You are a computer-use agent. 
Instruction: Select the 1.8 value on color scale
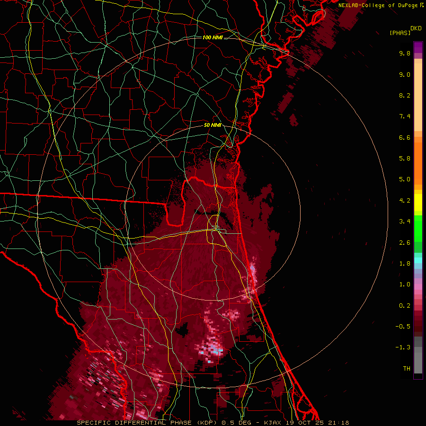click(405, 264)
